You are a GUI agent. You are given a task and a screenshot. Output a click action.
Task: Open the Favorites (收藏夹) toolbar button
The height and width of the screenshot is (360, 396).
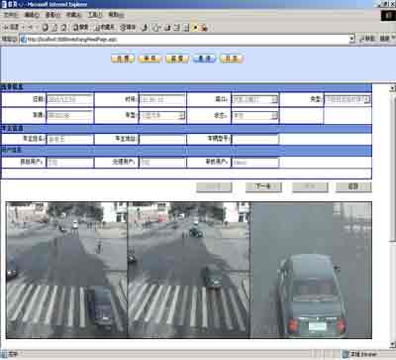(104, 28)
